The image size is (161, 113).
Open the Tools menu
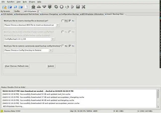(x=25, y=2)
